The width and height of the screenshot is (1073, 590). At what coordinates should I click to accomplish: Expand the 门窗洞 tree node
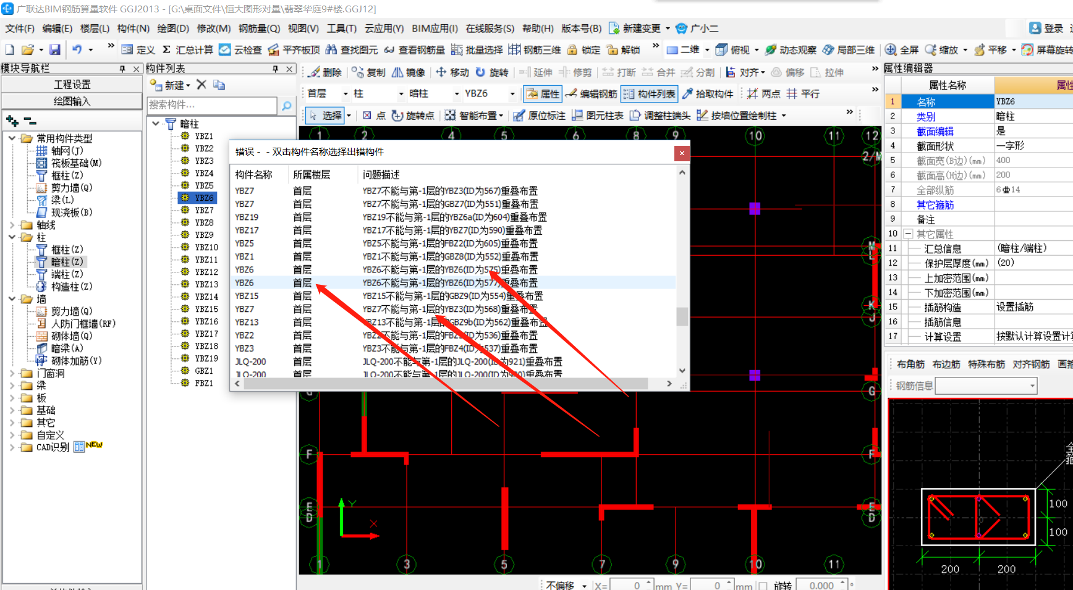[x=12, y=373]
